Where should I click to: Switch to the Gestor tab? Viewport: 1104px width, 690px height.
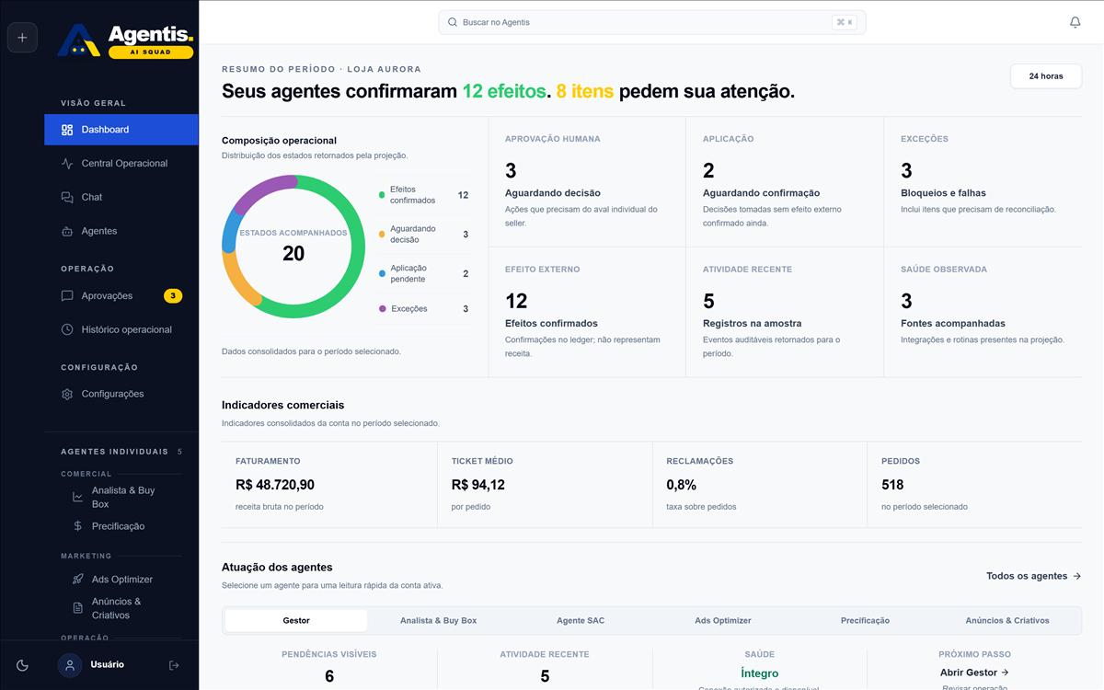coord(296,621)
